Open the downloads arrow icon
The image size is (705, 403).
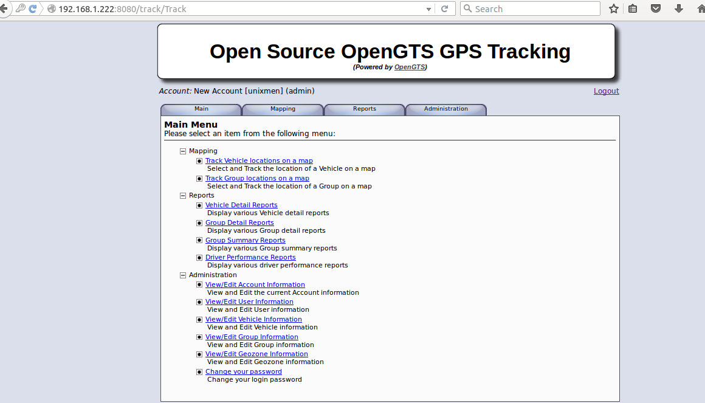pos(678,9)
